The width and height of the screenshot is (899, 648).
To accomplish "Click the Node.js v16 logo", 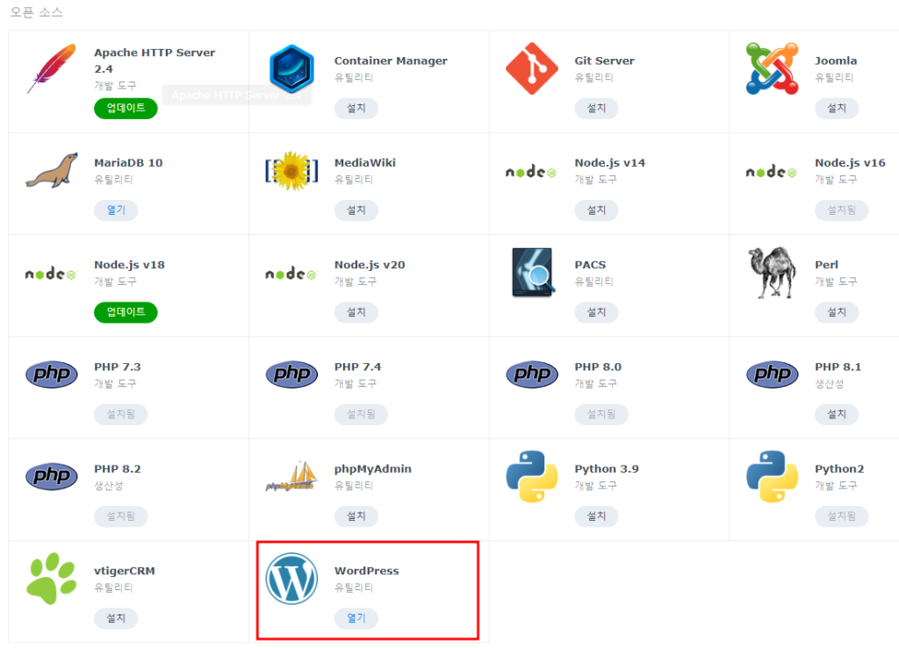I will click(772, 171).
